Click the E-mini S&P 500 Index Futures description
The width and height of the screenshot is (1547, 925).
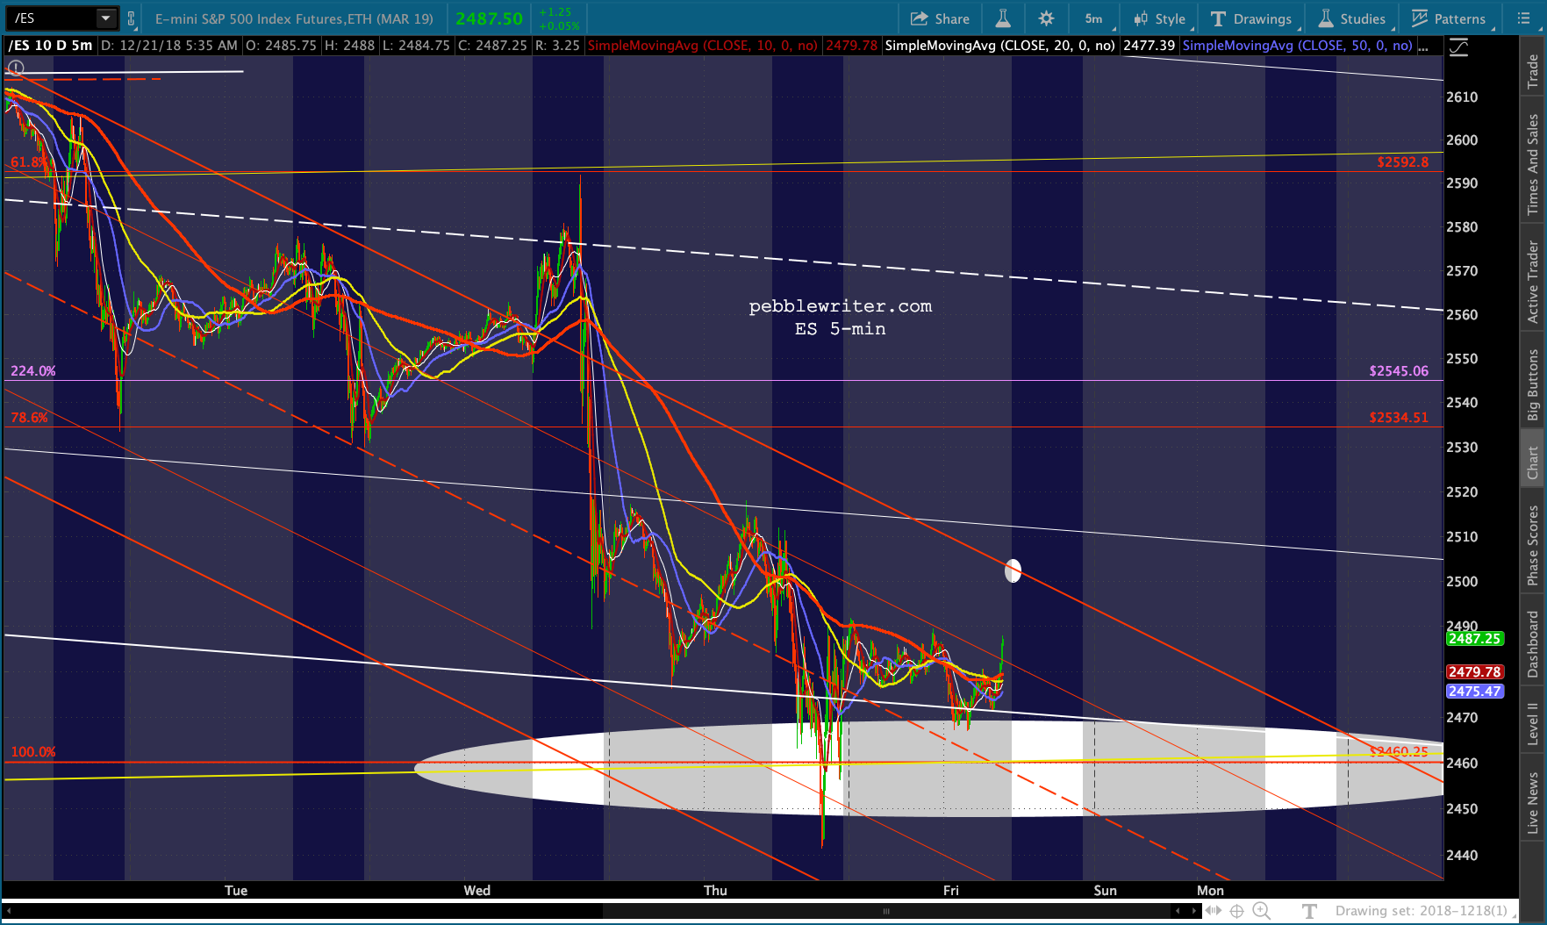point(294,18)
